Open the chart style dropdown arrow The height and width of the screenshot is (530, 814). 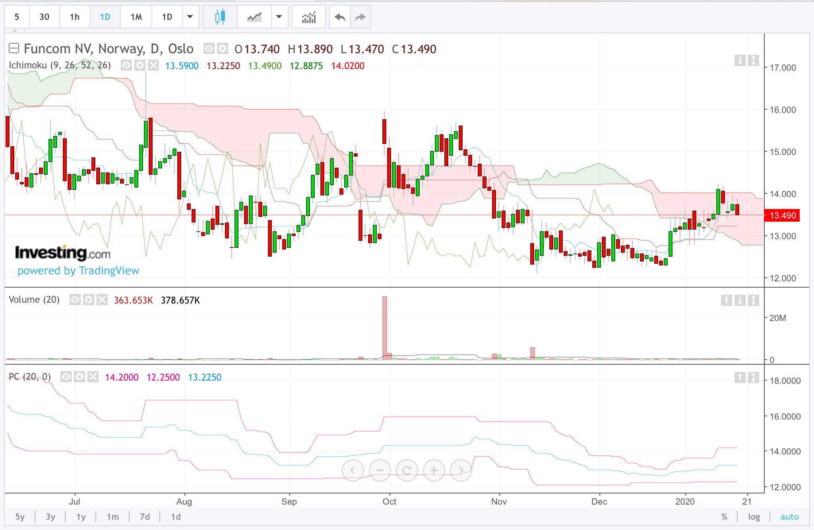(x=279, y=17)
